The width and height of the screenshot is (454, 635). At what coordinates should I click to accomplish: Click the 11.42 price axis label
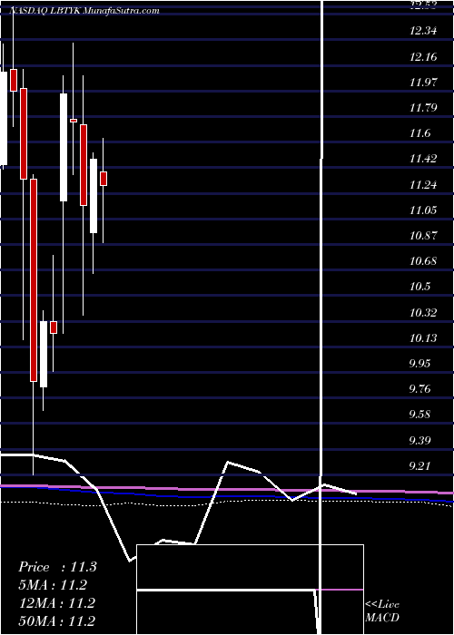423,159
